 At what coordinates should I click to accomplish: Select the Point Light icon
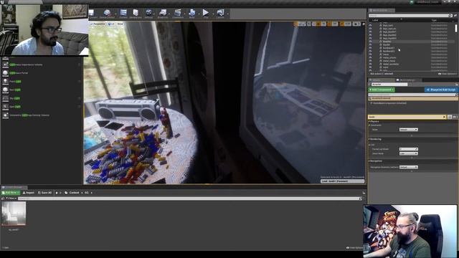[x=5, y=81]
